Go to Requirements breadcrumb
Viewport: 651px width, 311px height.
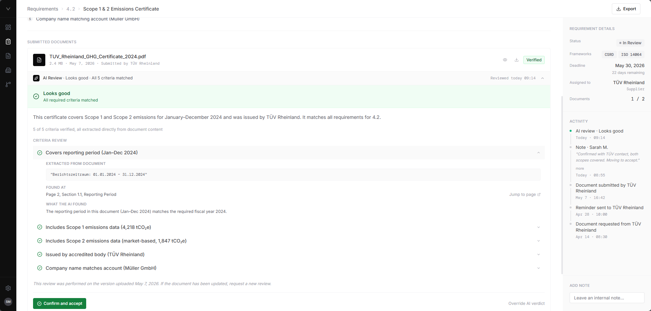[x=43, y=9]
